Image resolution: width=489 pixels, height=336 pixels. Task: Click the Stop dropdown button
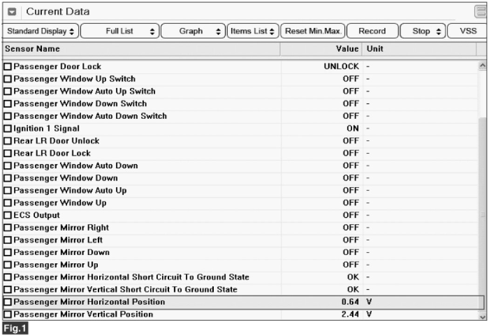(x=421, y=31)
